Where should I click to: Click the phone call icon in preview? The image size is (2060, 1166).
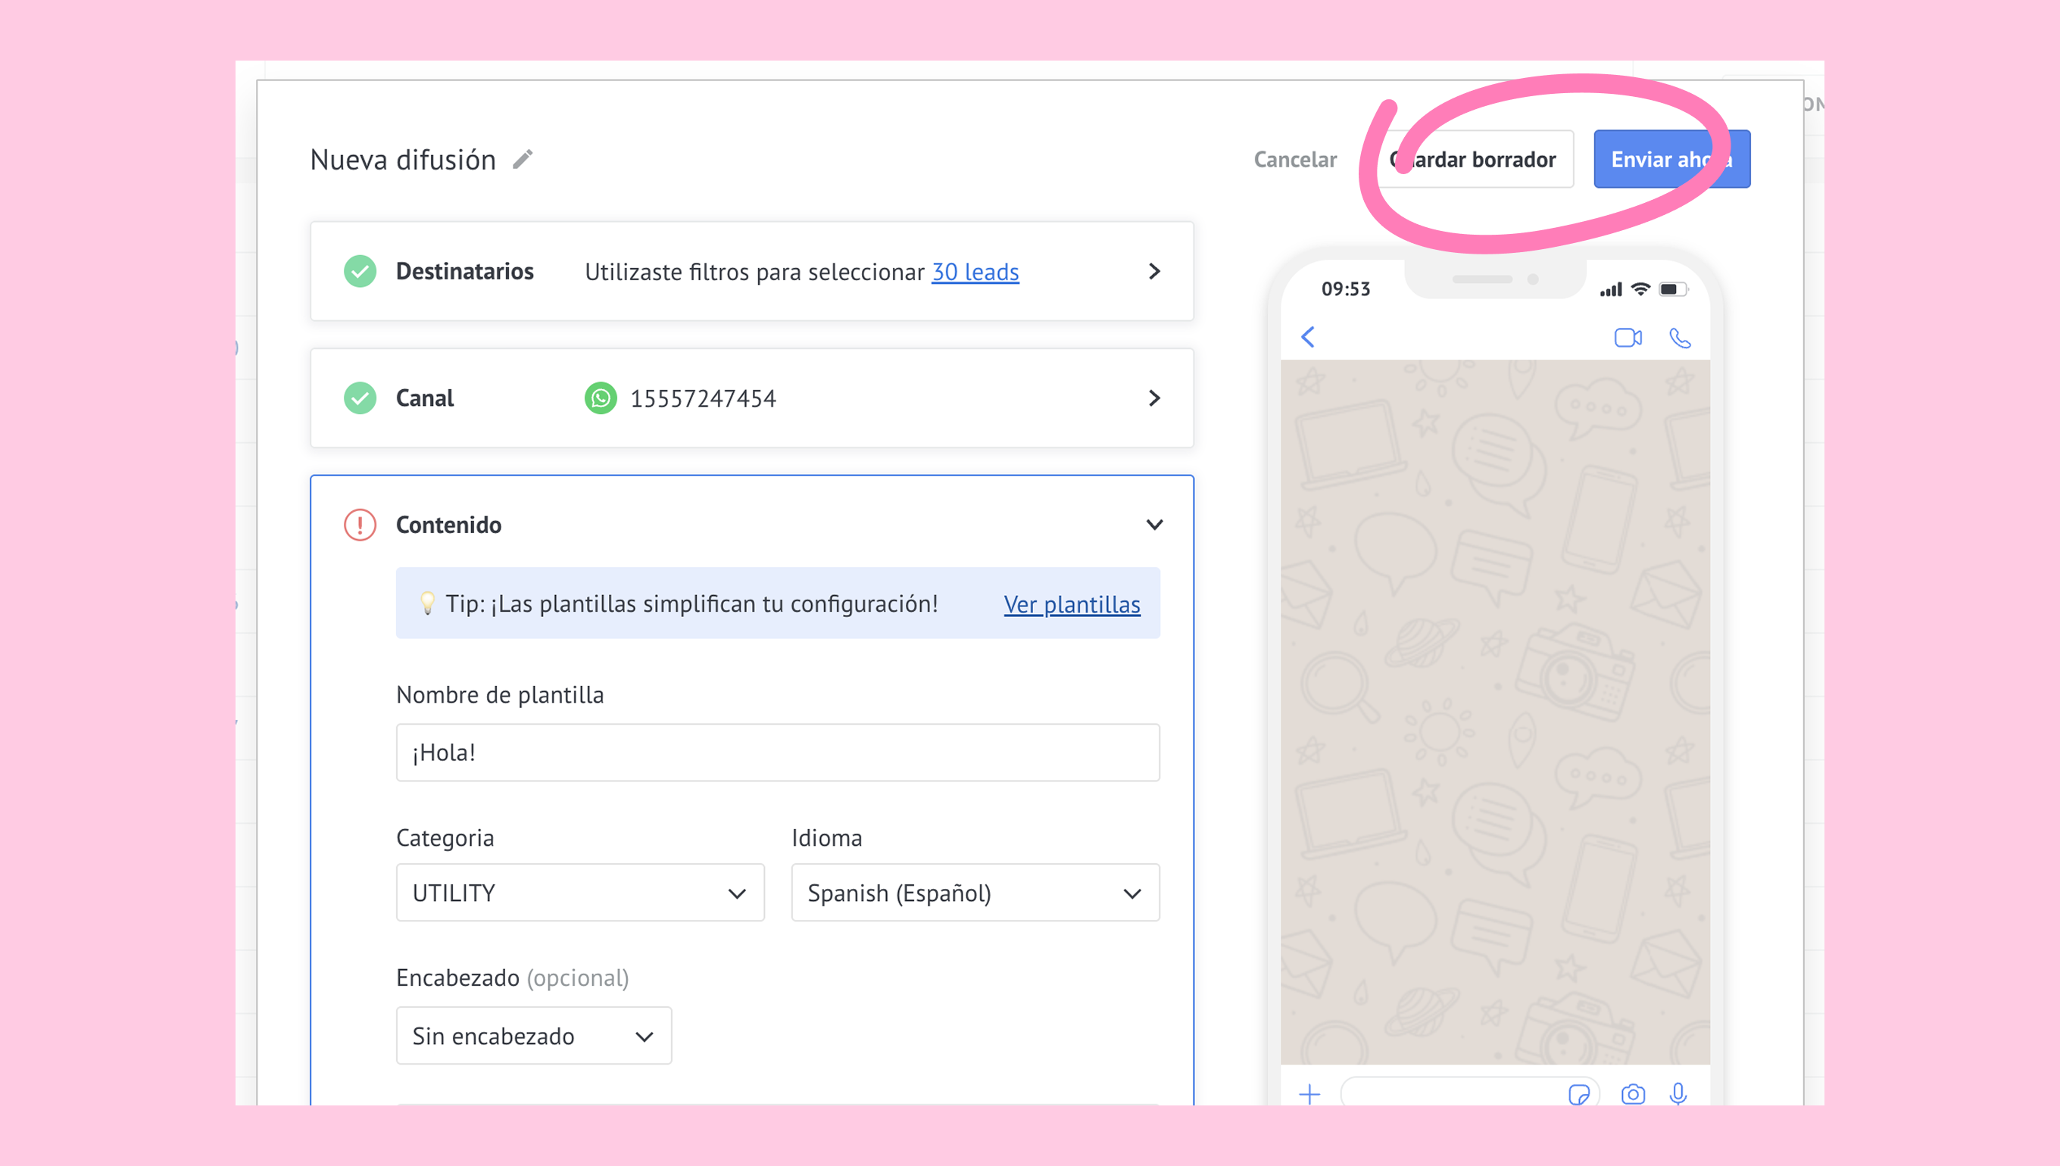click(1680, 338)
